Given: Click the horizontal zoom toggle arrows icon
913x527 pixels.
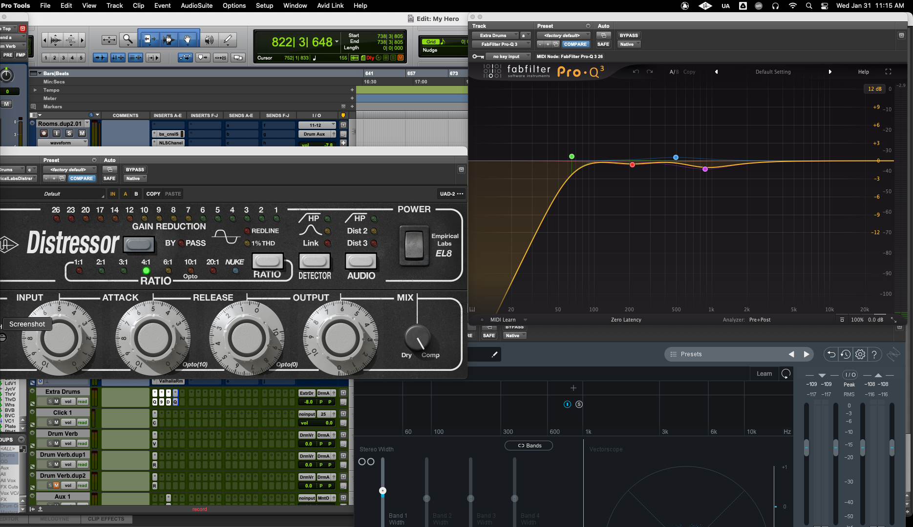Looking at the screenshot, I should coord(109,40).
